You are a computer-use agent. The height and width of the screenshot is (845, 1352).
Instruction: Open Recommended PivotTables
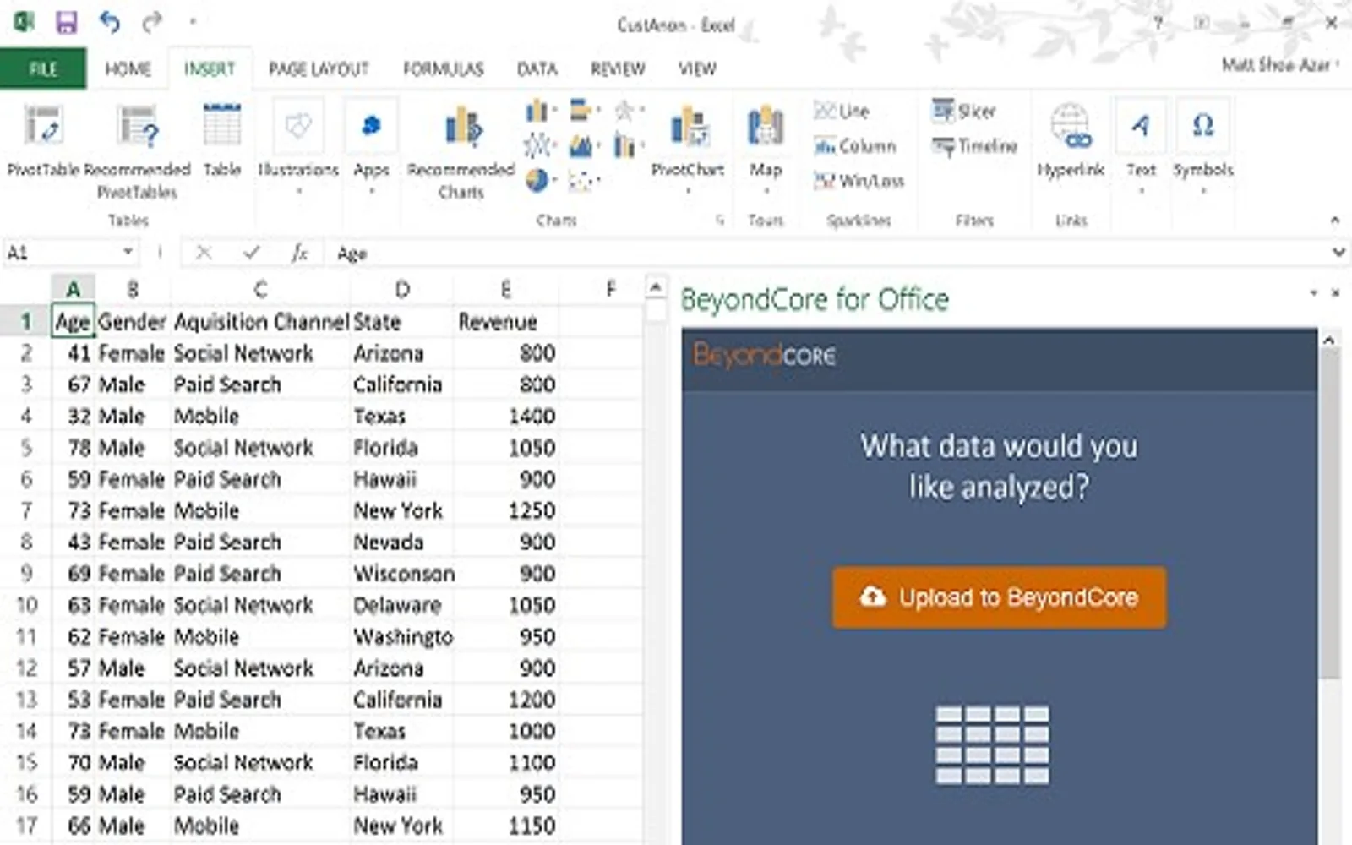point(137,152)
